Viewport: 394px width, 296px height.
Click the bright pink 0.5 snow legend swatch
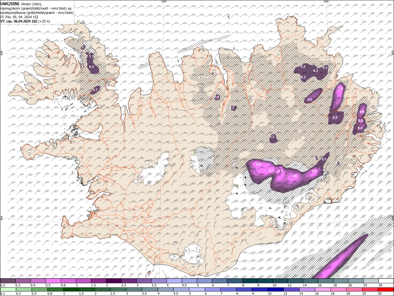tap(53, 281)
